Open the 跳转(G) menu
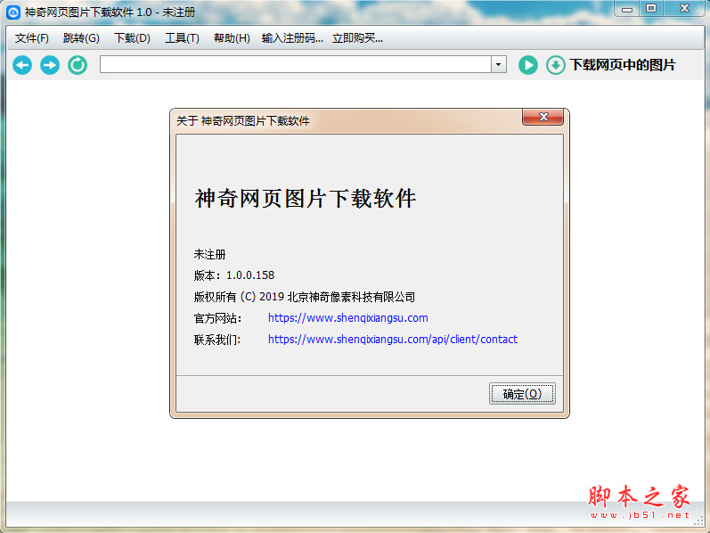 81,38
